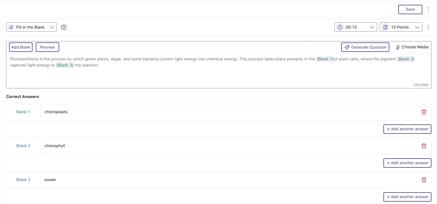Open the question options three-dot menu beside Points
Image resolution: width=437 pixels, height=204 pixels.
coord(428,27)
